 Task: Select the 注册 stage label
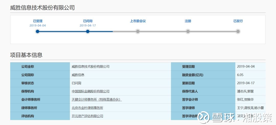click(x=188, y=21)
